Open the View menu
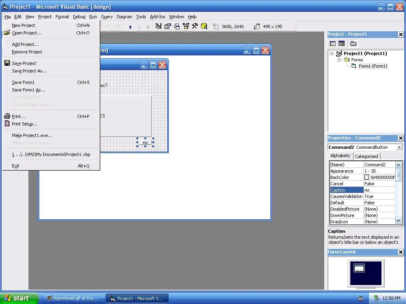Image resolution: width=406 pixels, height=304 pixels. (30, 17)
